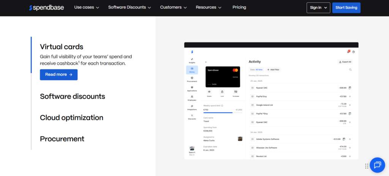Click the Atlassian Jira Software transaction name
Viewport: 389px width, 176px height.
(x=266, y=148)
